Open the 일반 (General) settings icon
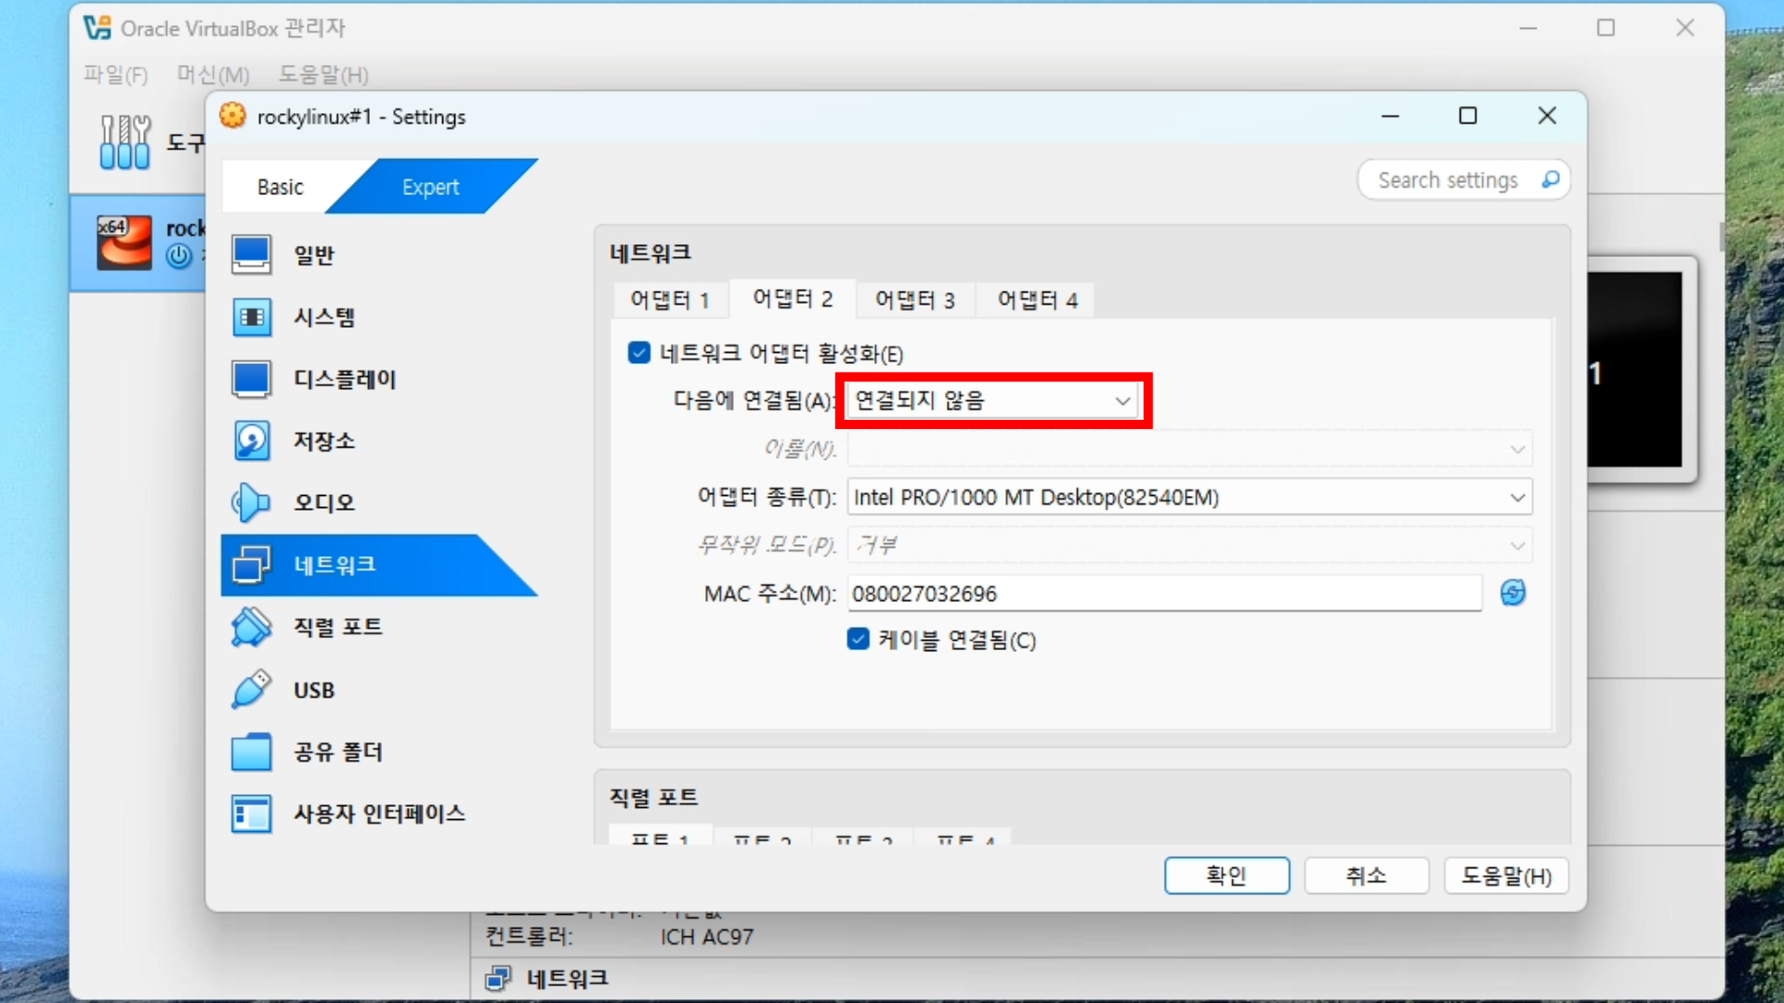Viewport: 1784px width, 1003px height. tap(252, 254)
